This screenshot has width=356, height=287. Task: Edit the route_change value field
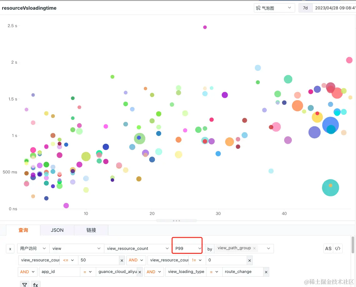coord(243,272)
